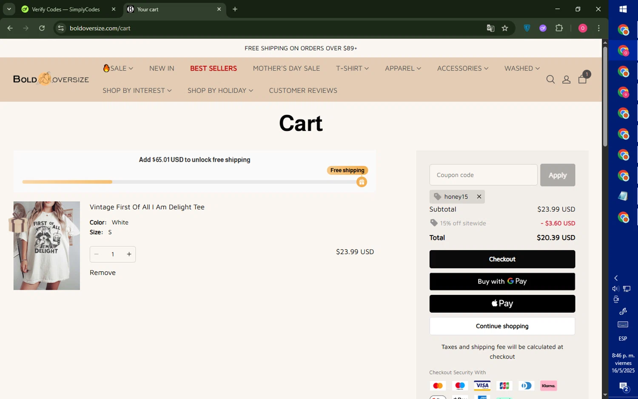The height and width of the screenshot is (399, 638).
Task: Increase item quantity with plus
Action: click(x=129, y=254)
